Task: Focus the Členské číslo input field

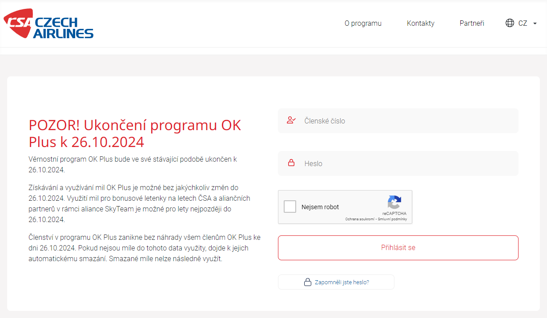Action: [398, 121]
